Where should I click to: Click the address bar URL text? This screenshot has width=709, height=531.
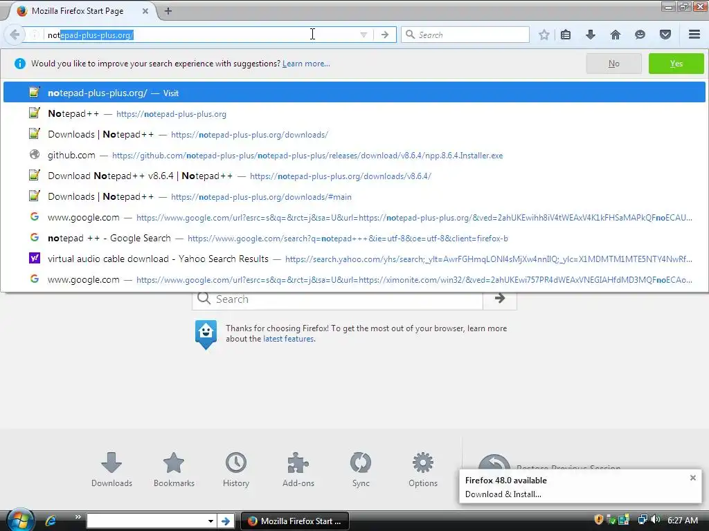[x=91, y=35]
